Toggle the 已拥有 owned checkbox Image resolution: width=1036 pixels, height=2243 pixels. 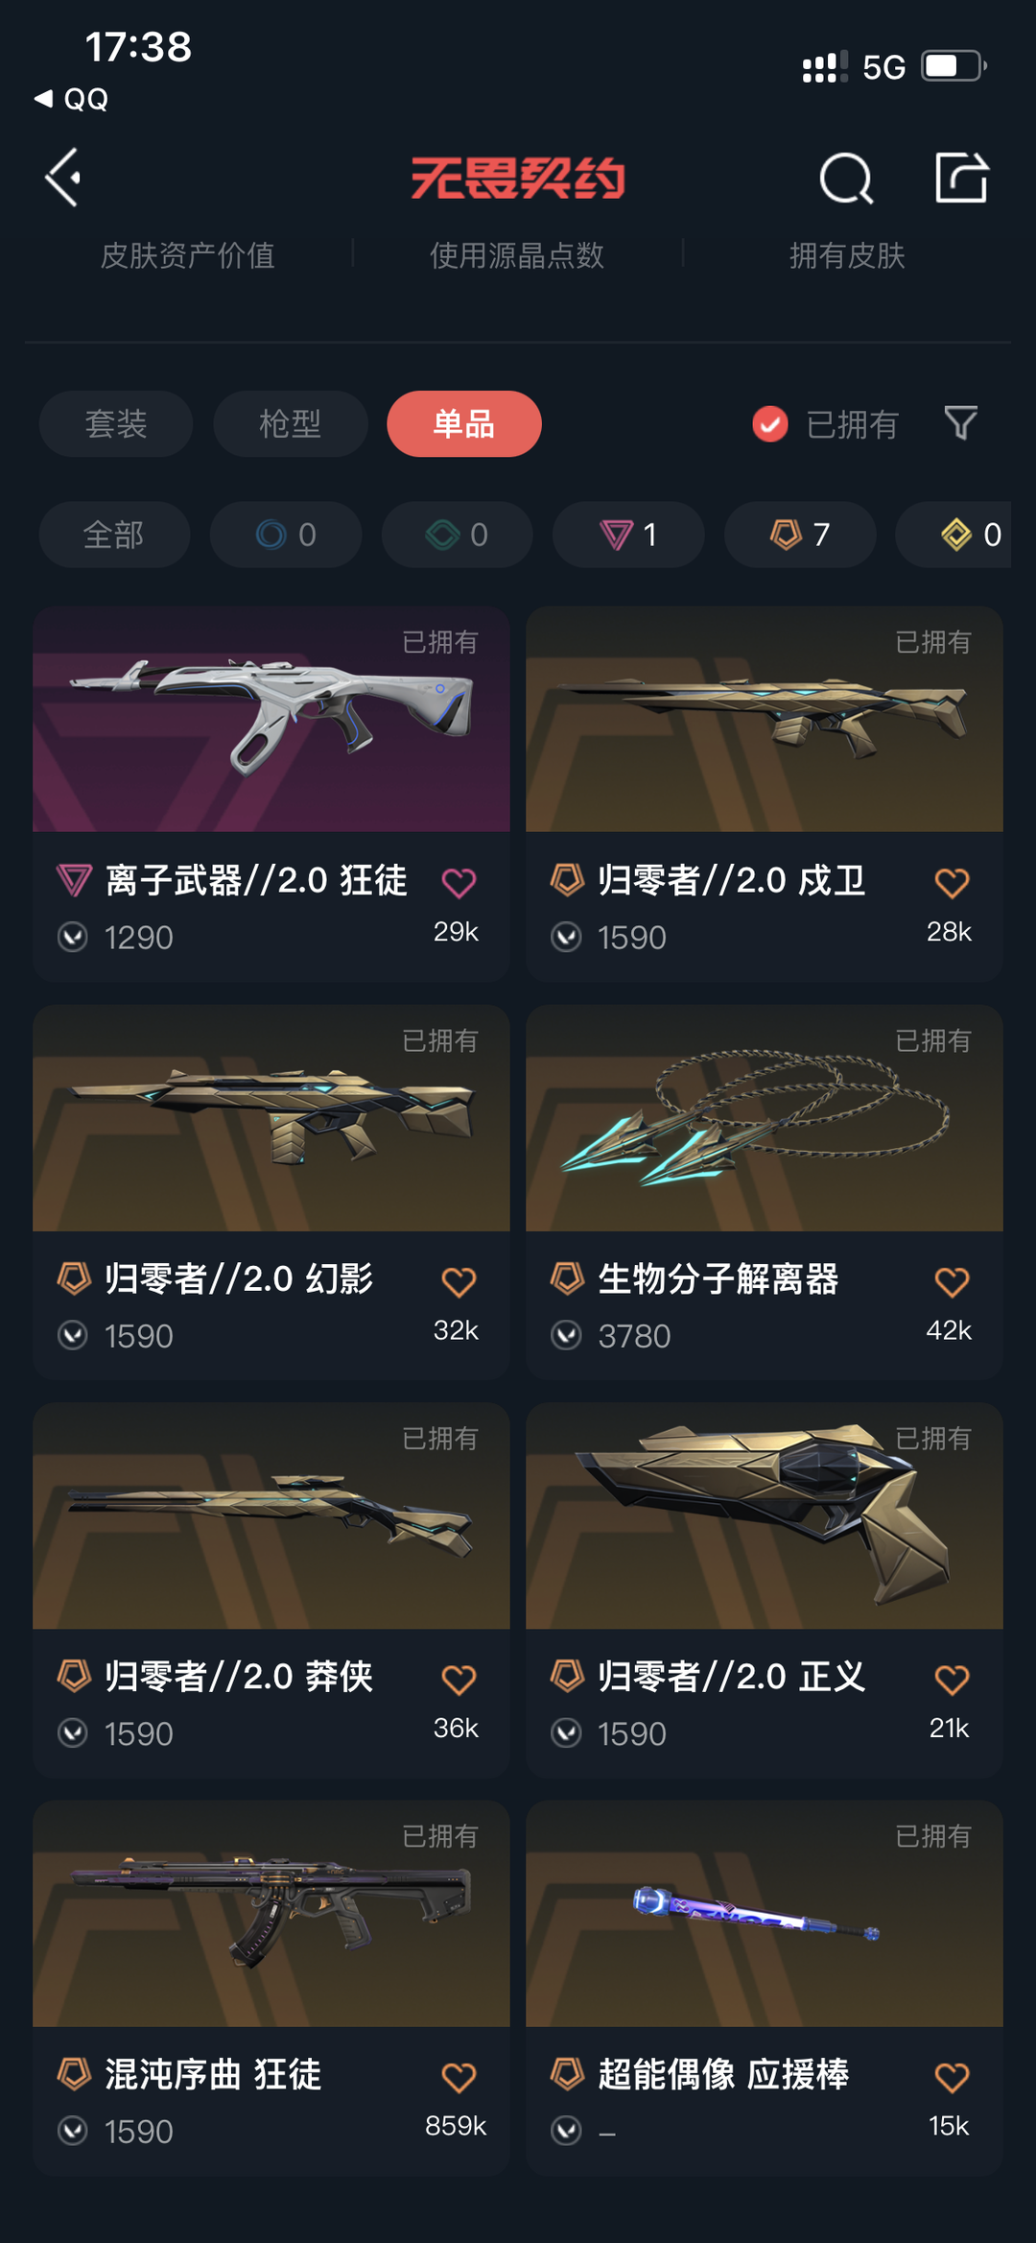coord(769,424)
